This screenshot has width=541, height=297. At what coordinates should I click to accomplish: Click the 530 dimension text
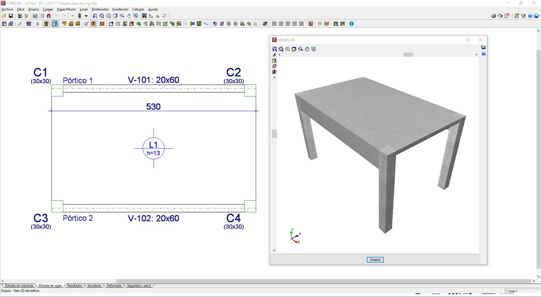153,107
